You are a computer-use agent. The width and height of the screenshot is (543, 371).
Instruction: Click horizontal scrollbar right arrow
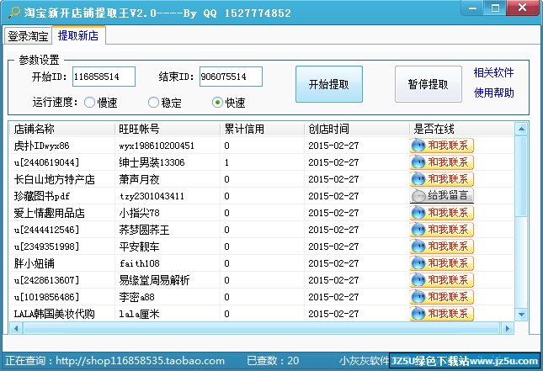(508, 328)
